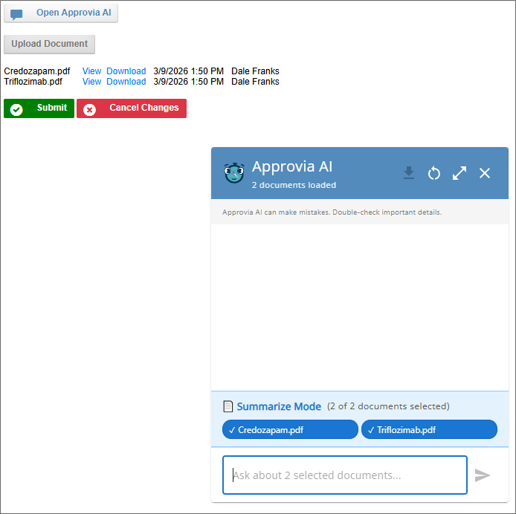Download the Triflozimab.pdf file

[x=126, y=82]
